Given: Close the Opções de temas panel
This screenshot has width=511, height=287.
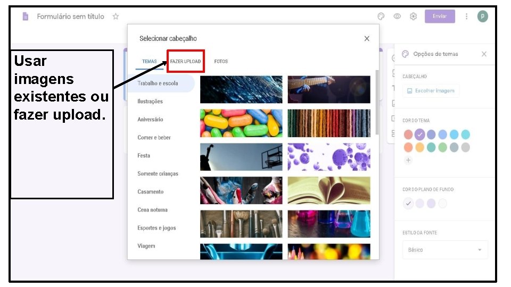Looking at the screenshot, I should click(484, 54).
